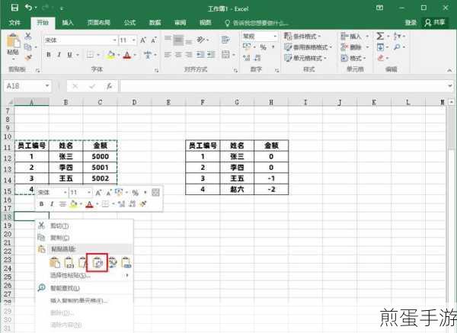The width and height of the screenshot is (457, 333).
Task: Choose the Paste Link icon in context menu
Action: 126,263
